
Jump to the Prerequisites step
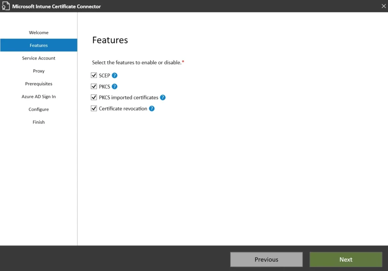39,84
